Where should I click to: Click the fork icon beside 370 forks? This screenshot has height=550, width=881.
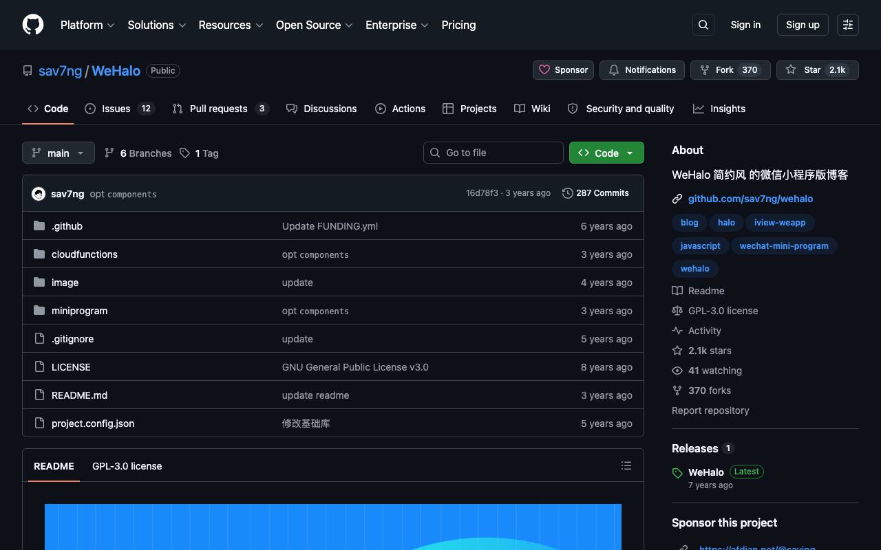tap(677, 390)
